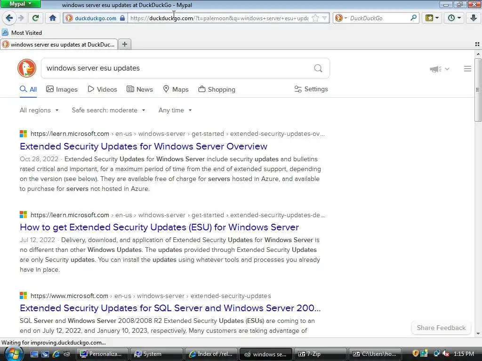Open the URL history dropdown arrow

point(324,18)
